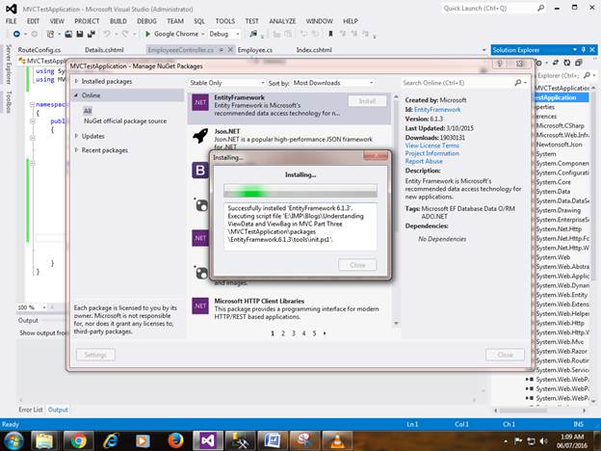Start debugging with green play arrow
The height and width of the screenshot is (451, 601).
[147, 34]
